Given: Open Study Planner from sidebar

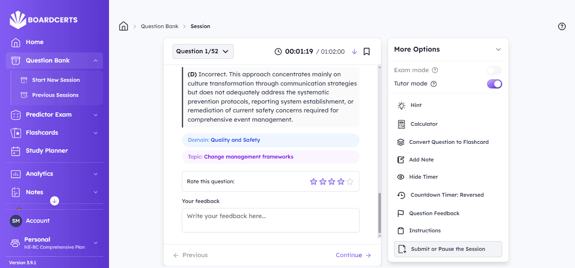Looking at the screenshot, I should click(x=46, y=151).
